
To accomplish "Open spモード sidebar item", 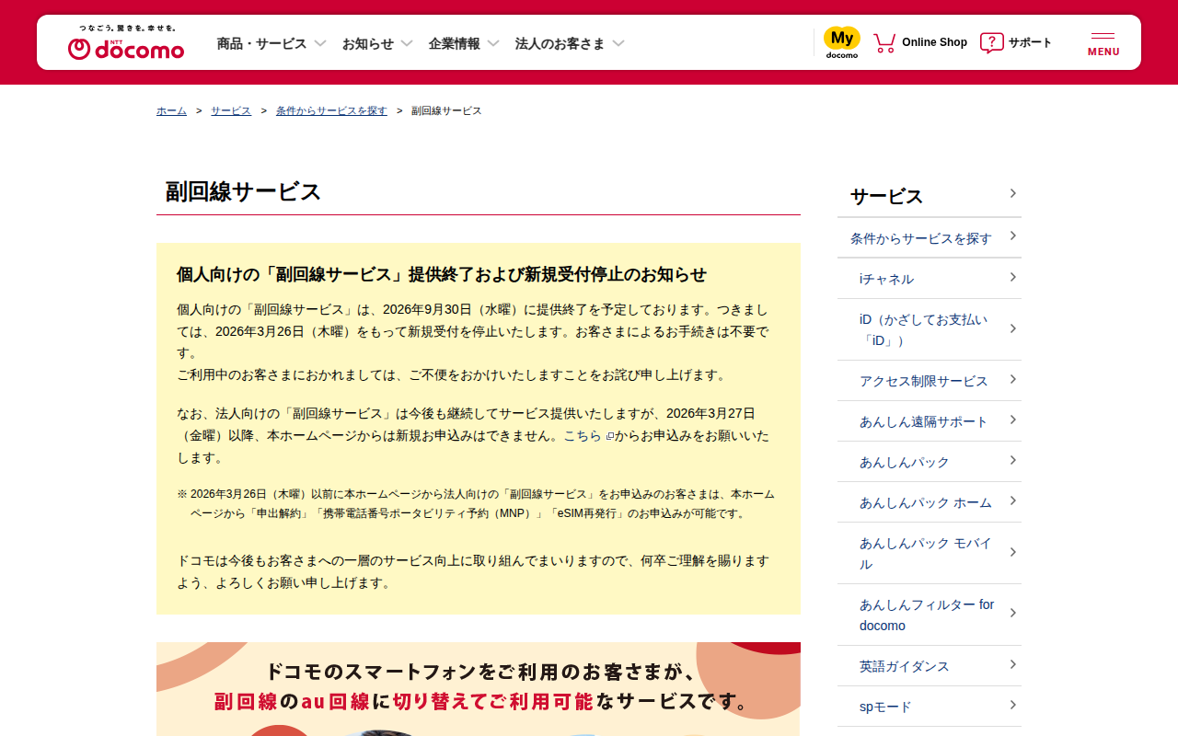I will pos(930,707).
